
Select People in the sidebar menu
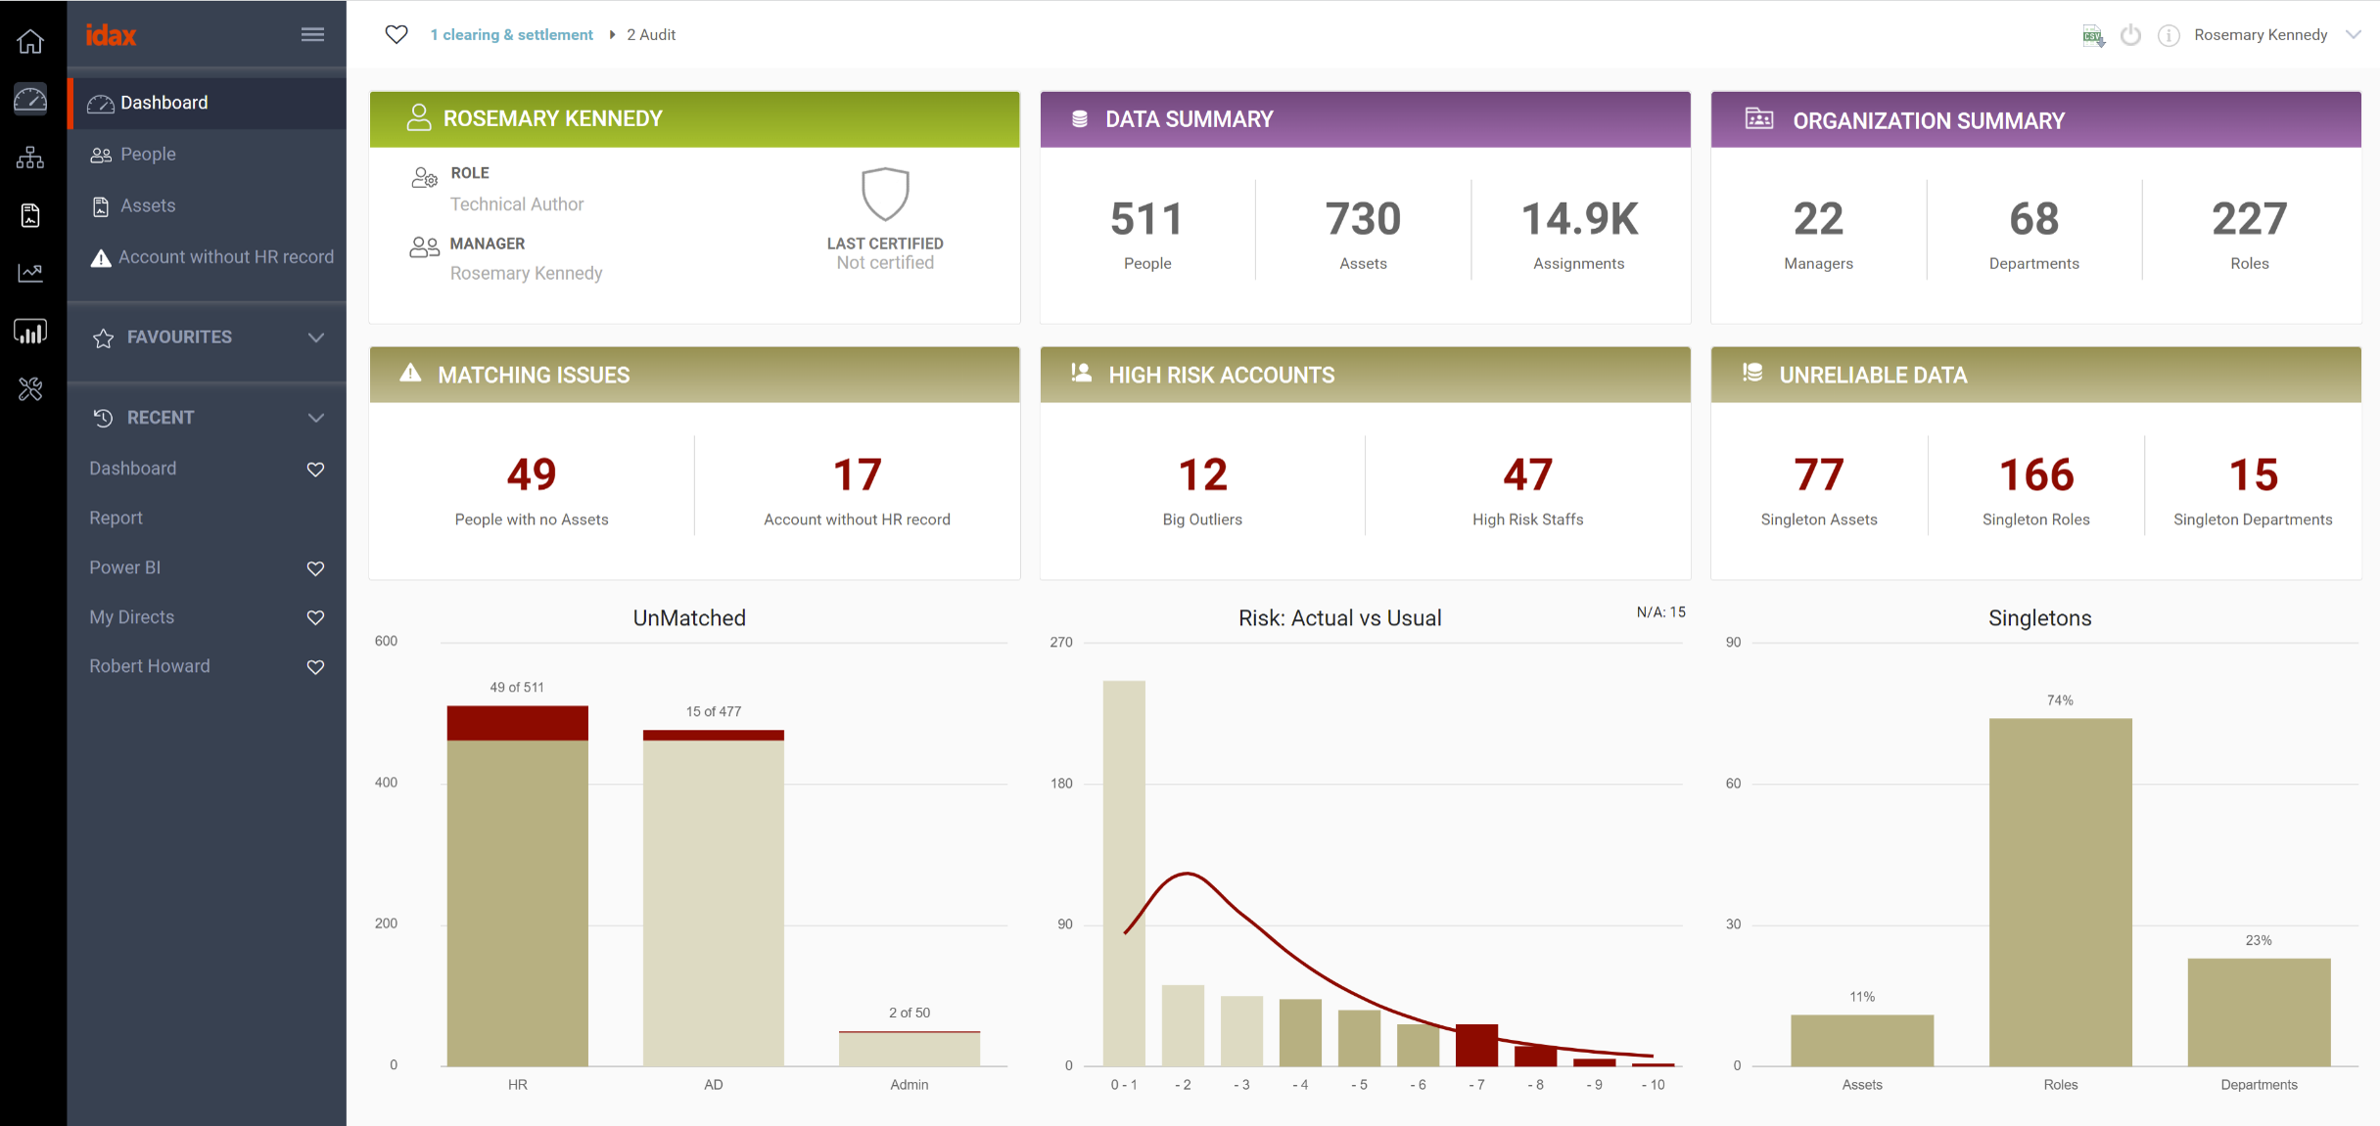tap(148, 155)
